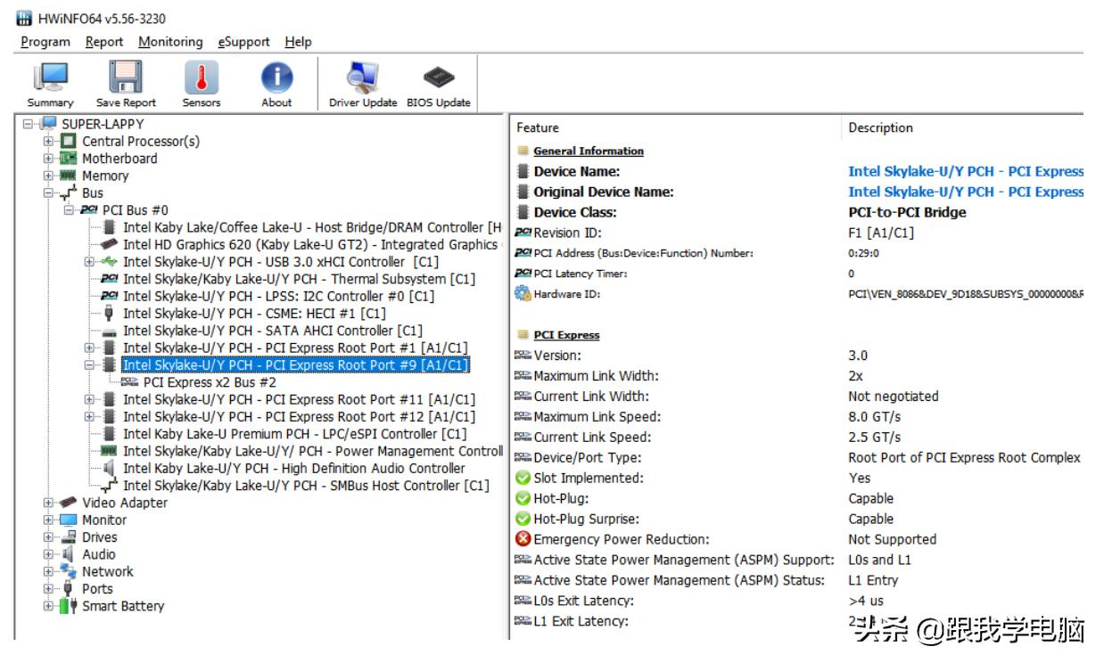Click the Memory module icon

[x=68, y=176]
